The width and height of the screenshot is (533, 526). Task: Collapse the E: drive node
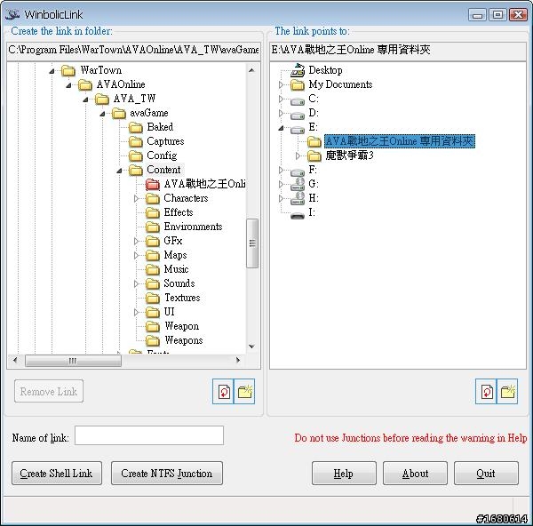(281, 128)
